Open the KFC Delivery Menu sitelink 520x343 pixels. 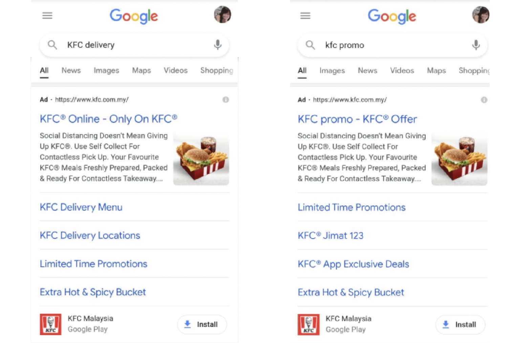(81, 207)
